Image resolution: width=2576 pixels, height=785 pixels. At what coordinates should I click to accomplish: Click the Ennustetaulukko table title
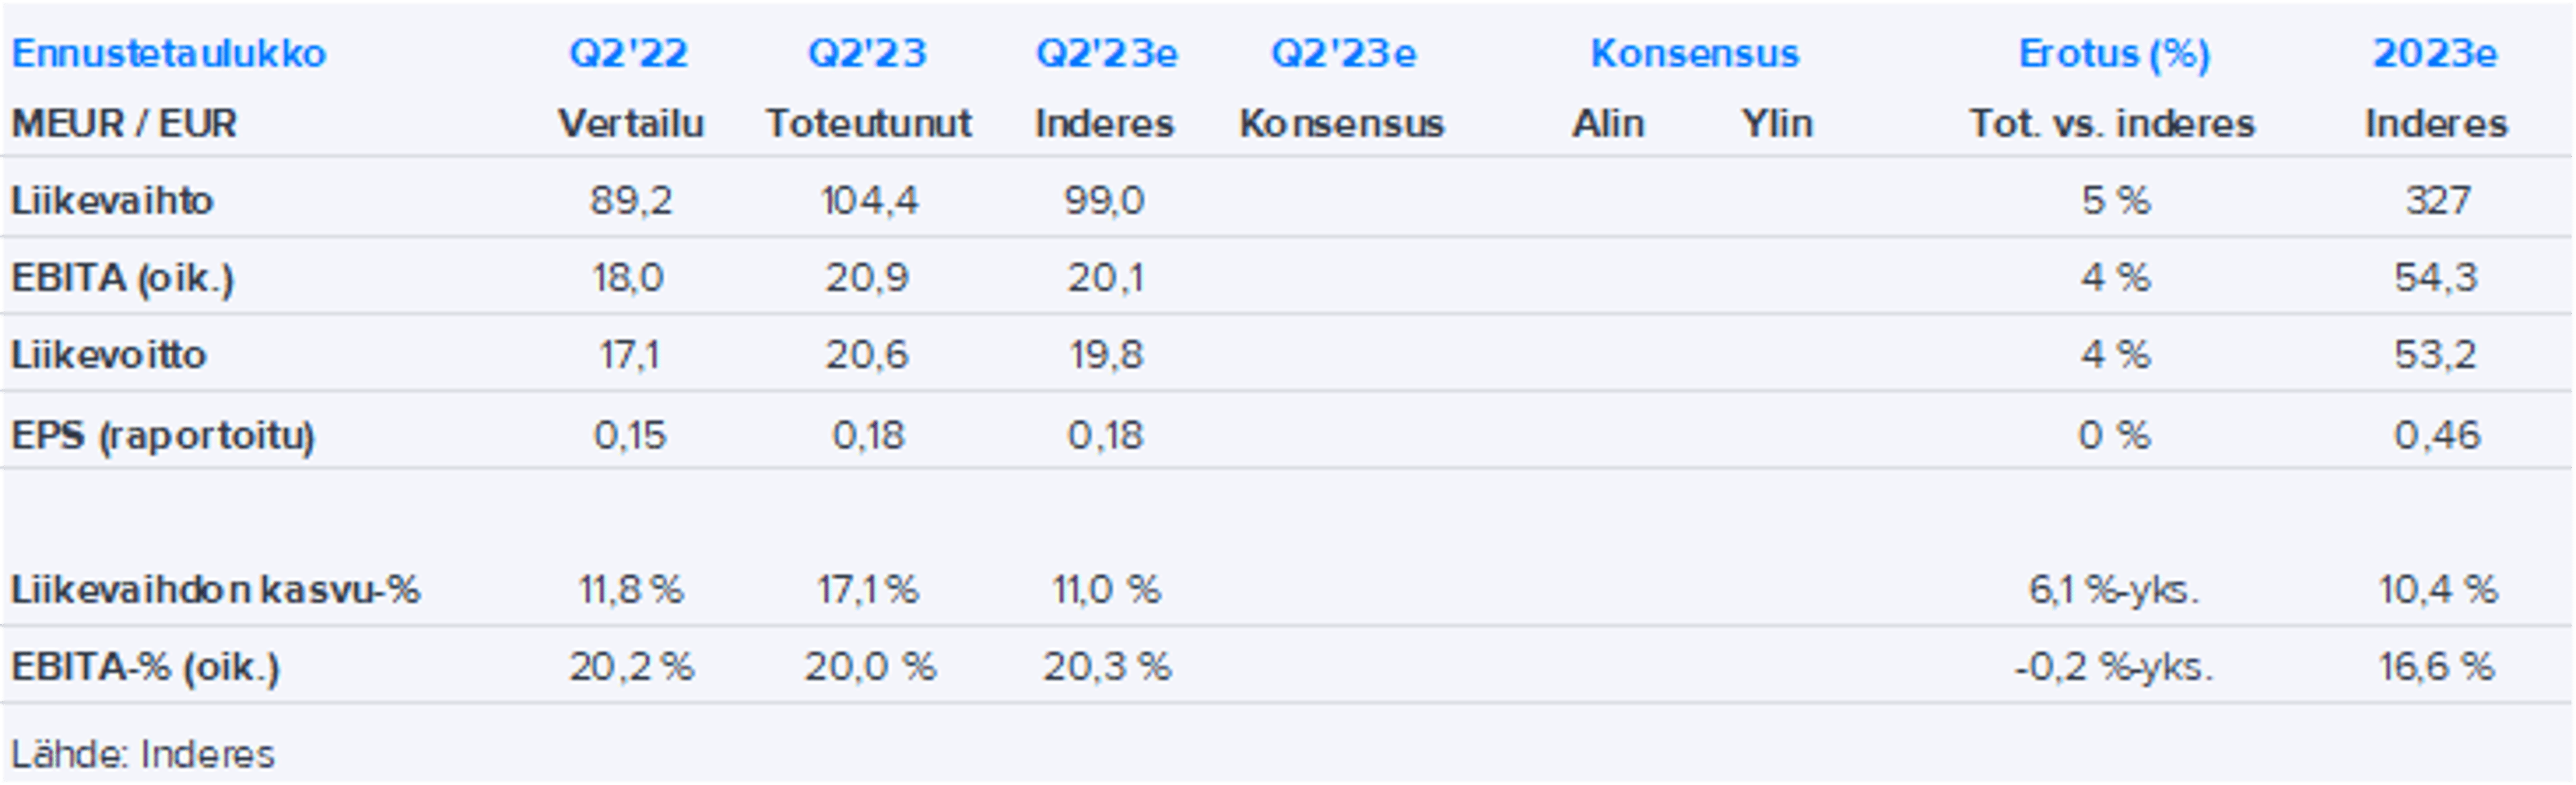coord(168,53)
